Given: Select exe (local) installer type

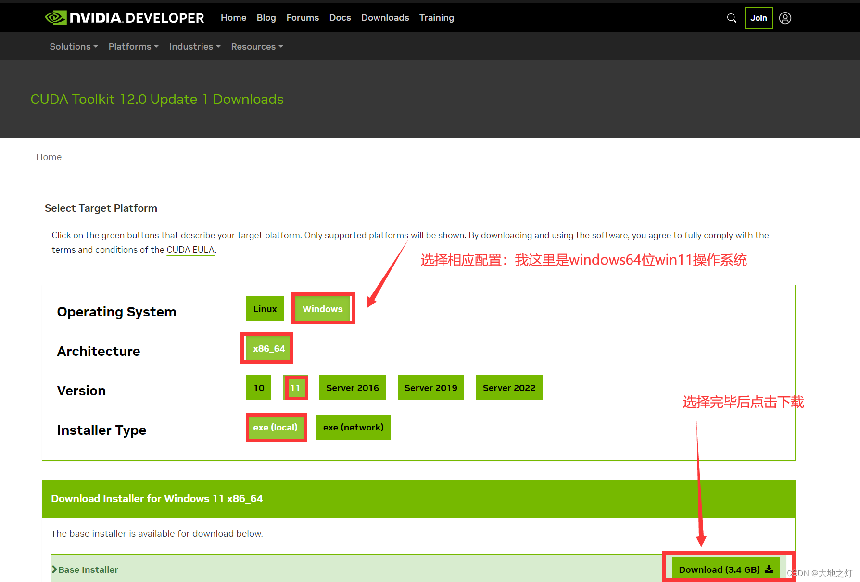Looking at the screenshot, I should click(276, 427).
